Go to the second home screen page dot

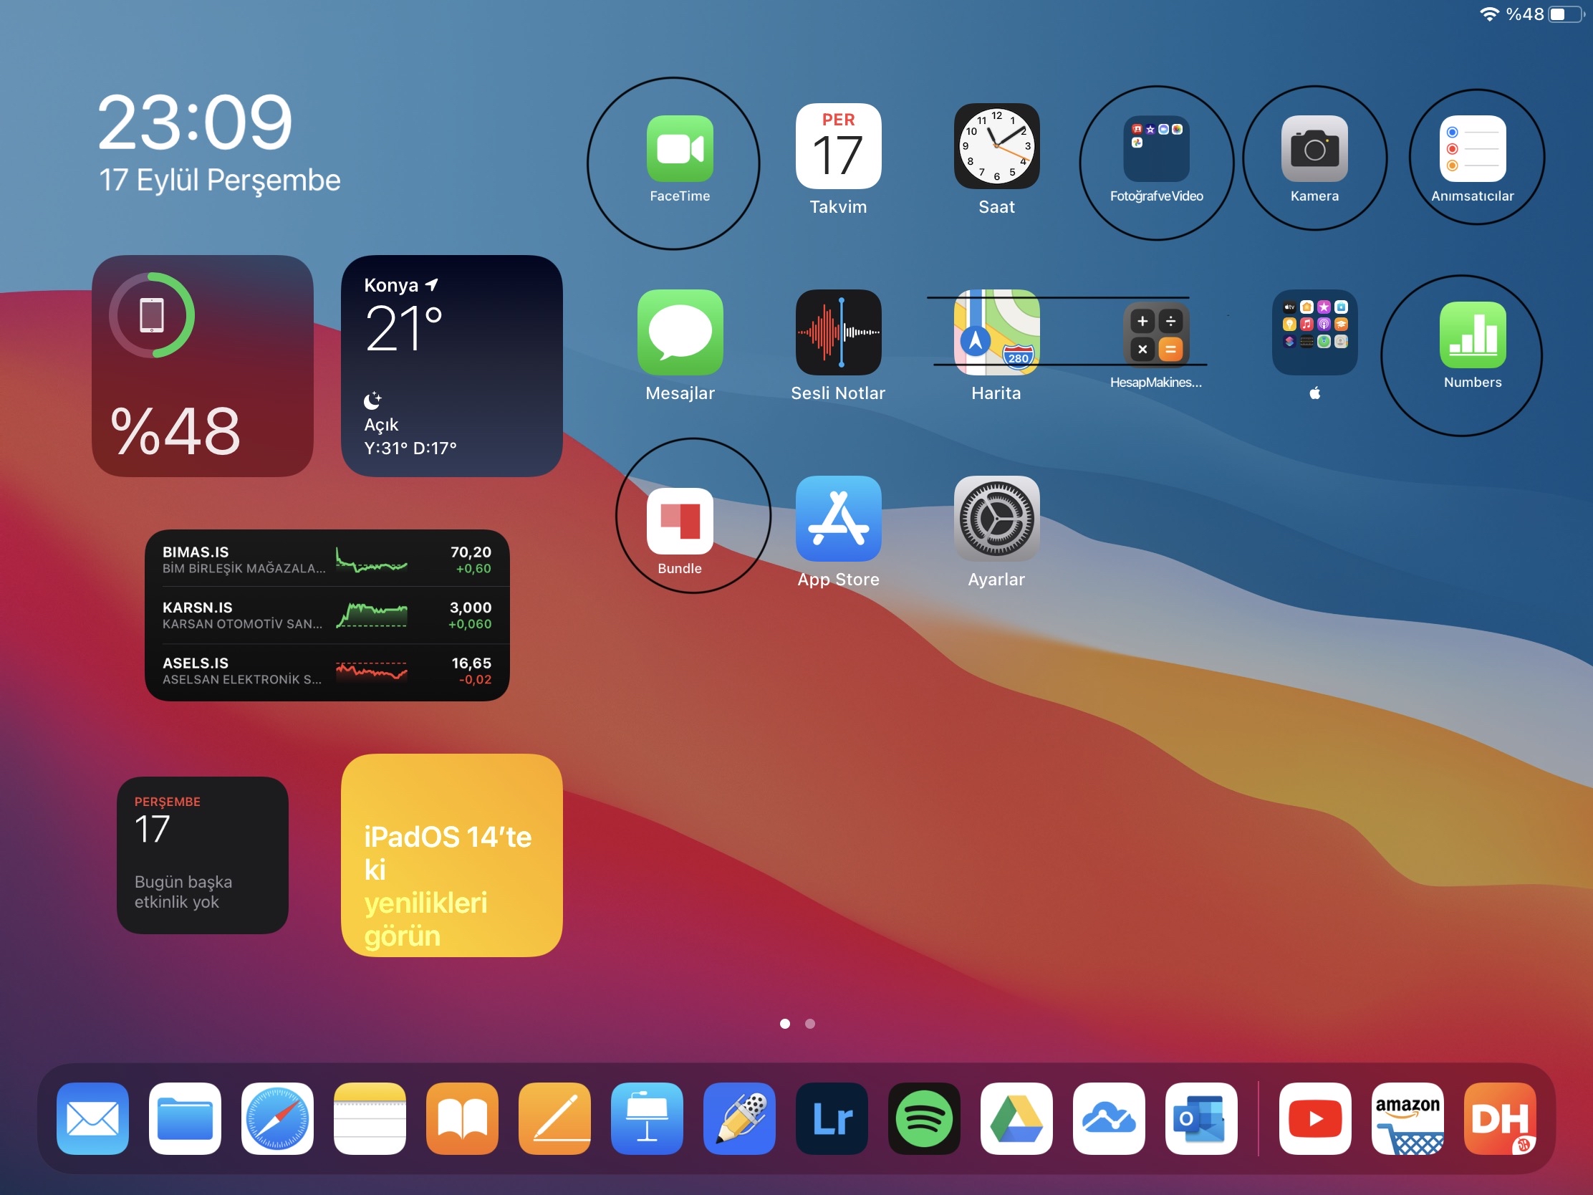809,1023
